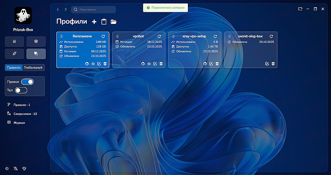331x175 pixels.
Task: Select the Глобальный mode
Action: tap(33, 67)
